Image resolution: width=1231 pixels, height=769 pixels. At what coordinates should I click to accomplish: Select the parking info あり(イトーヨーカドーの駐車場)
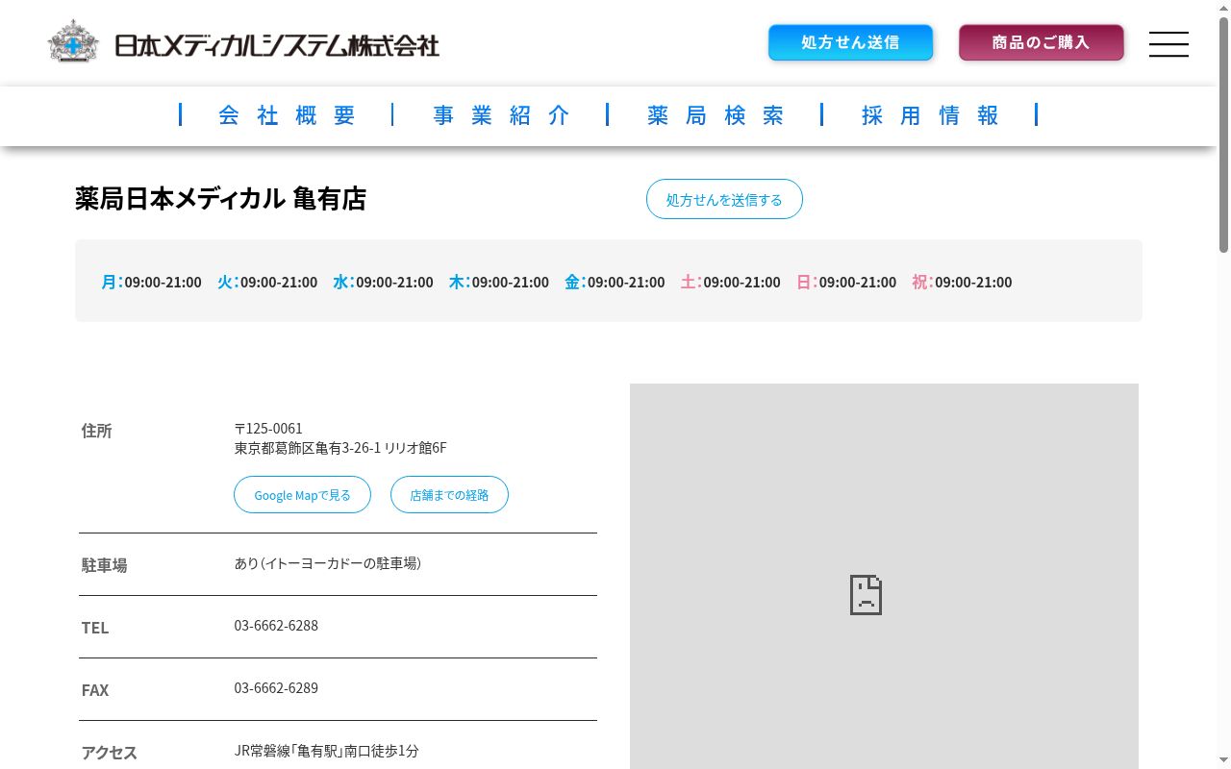pos(327,563)
